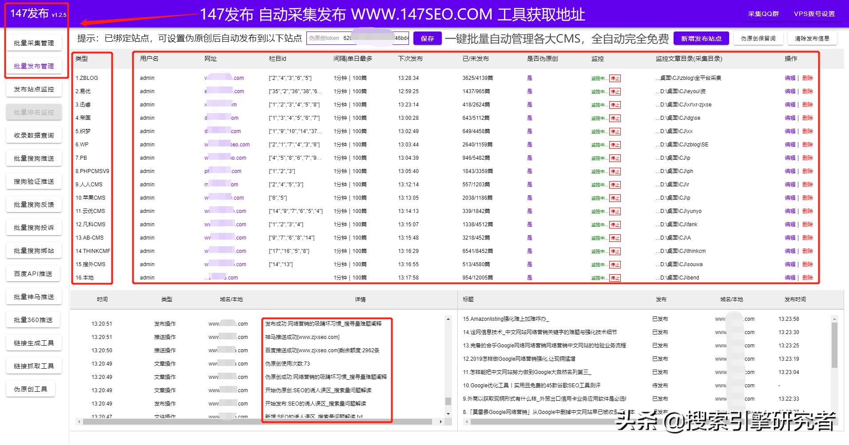This screenshot has width=849, height=445.
Task: Click the 保存 button to save token
Action: click(x=426, y=38)
